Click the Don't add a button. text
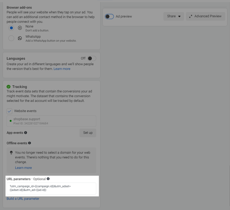 tap(37, 30)
